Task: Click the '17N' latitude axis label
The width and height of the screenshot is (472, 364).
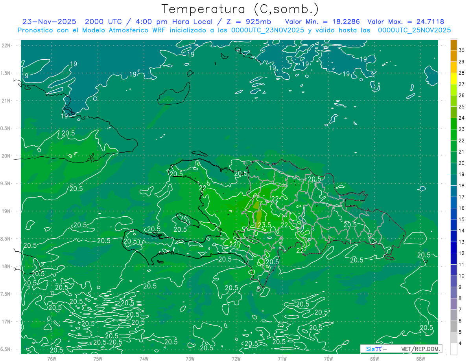Action: pyautogui.click(x=6, y=322)
